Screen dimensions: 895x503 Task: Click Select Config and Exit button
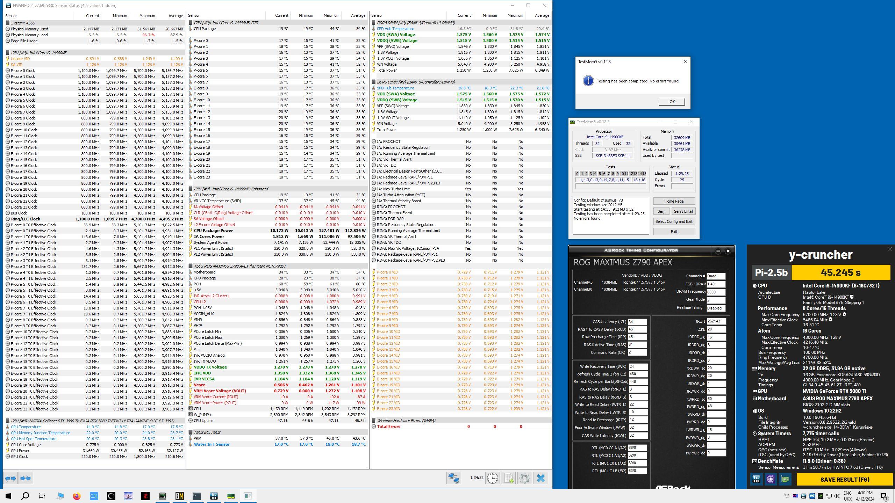[x=674, y=221]
